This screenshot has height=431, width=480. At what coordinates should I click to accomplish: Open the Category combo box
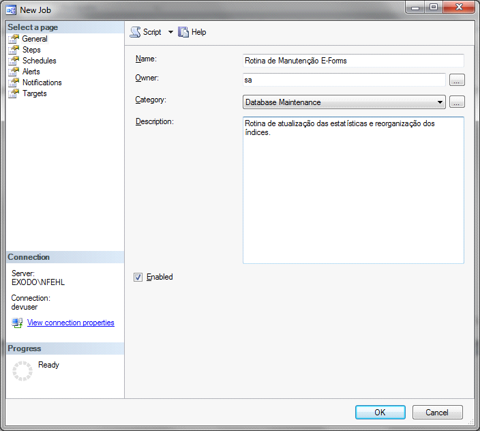(344, 102)
